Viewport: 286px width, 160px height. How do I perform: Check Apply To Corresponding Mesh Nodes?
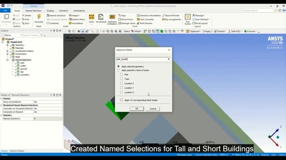(x=121, y=100)
